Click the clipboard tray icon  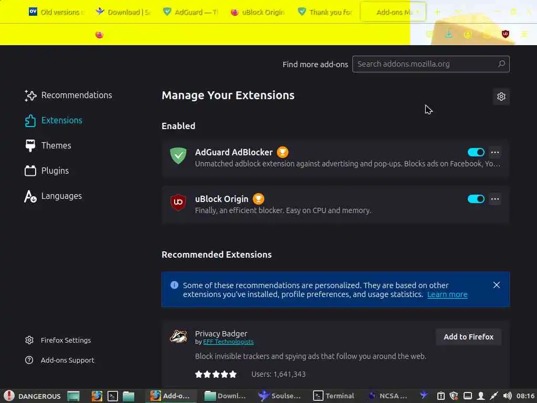441,396
